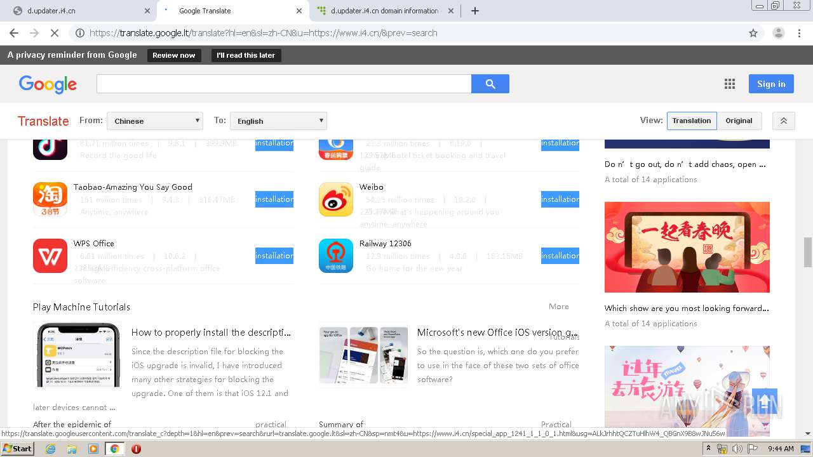The width and height of the screenshot is (813, 457).
Task: Open a new browser tab
Action: [474, 11]
